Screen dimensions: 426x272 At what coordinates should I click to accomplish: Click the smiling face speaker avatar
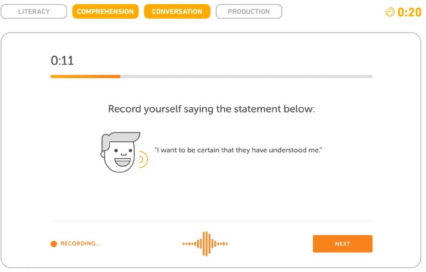120,152
